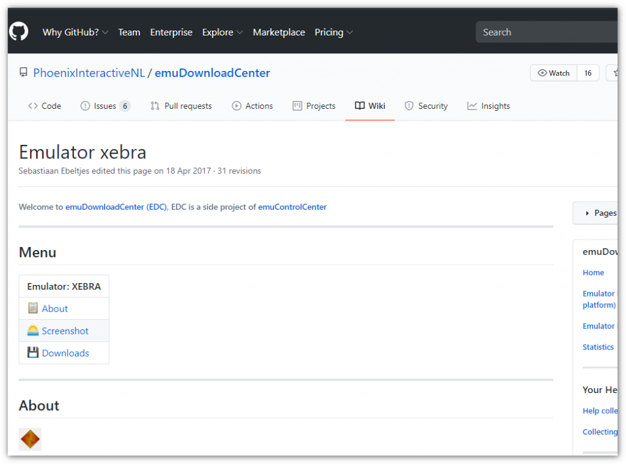Switch to the Pull requests tab
The width and height of the screenshot is (626, 464).
[181, 106]
